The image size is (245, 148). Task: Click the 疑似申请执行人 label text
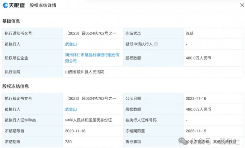tap(139, 44)
